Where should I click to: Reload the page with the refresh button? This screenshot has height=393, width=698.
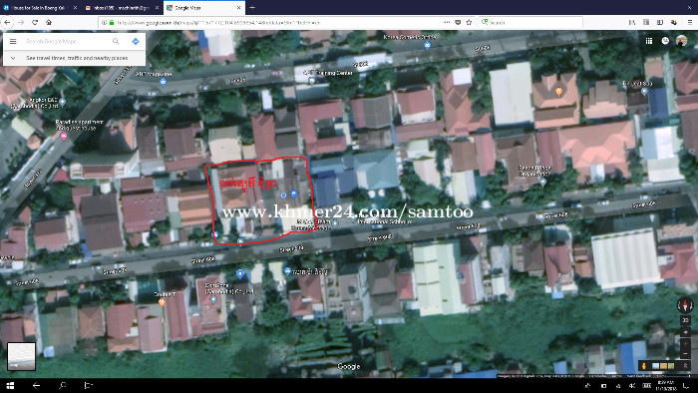click(35, 22)
